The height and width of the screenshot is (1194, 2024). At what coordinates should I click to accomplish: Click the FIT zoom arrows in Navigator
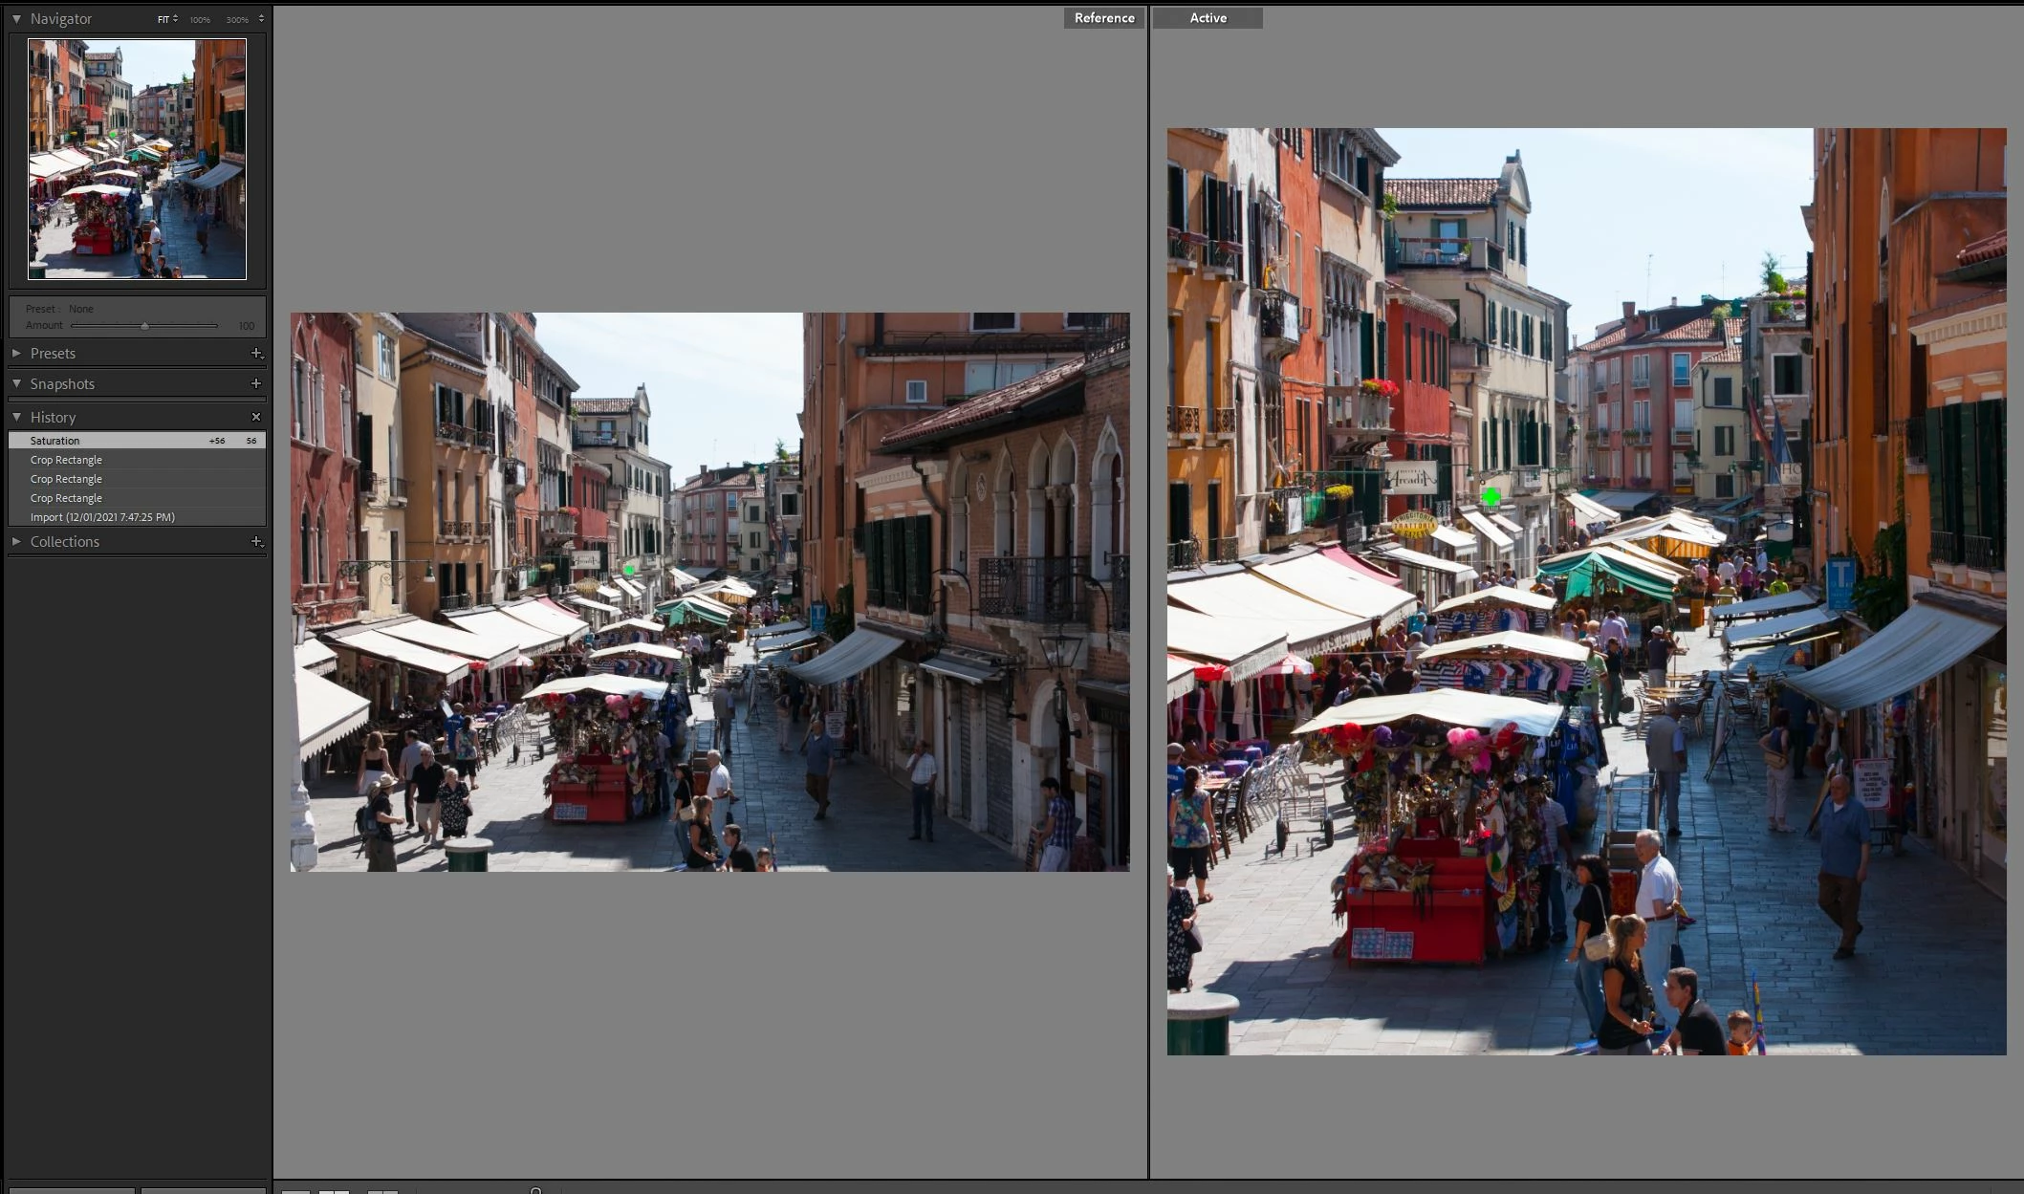175,18
